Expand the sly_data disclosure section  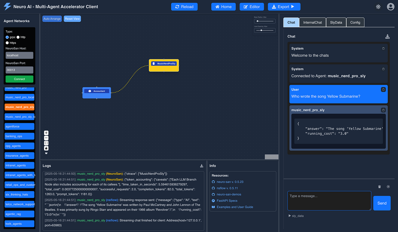[296, 216]
